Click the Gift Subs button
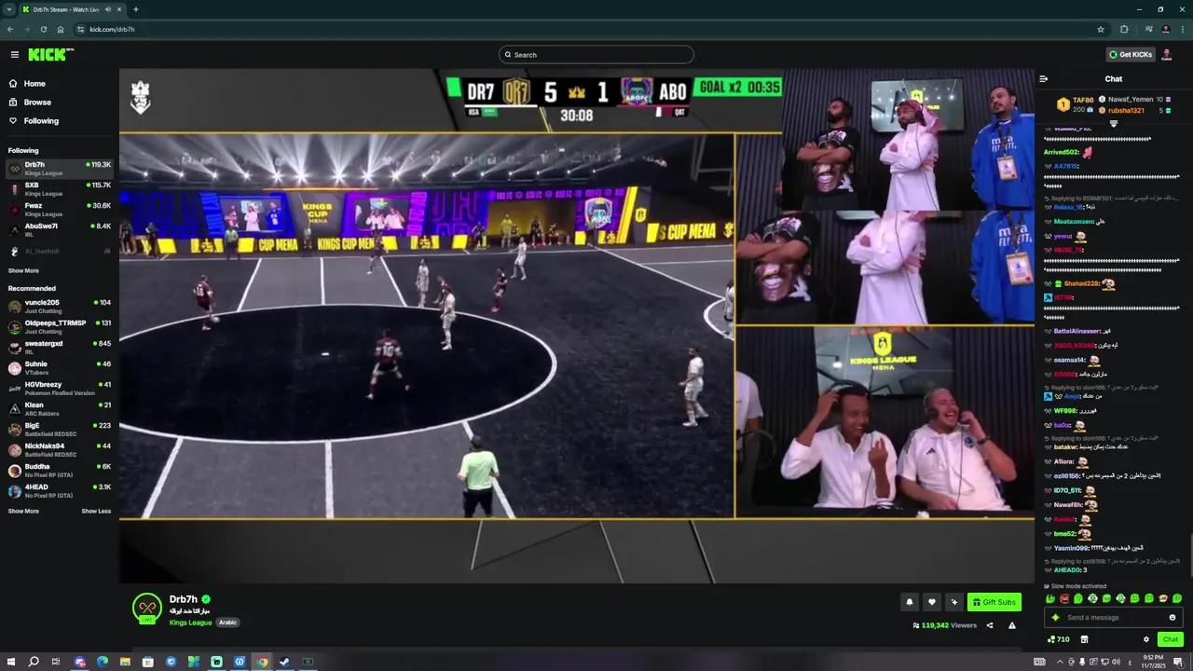This screenshot has width=1193, height=671. (994, 602)
